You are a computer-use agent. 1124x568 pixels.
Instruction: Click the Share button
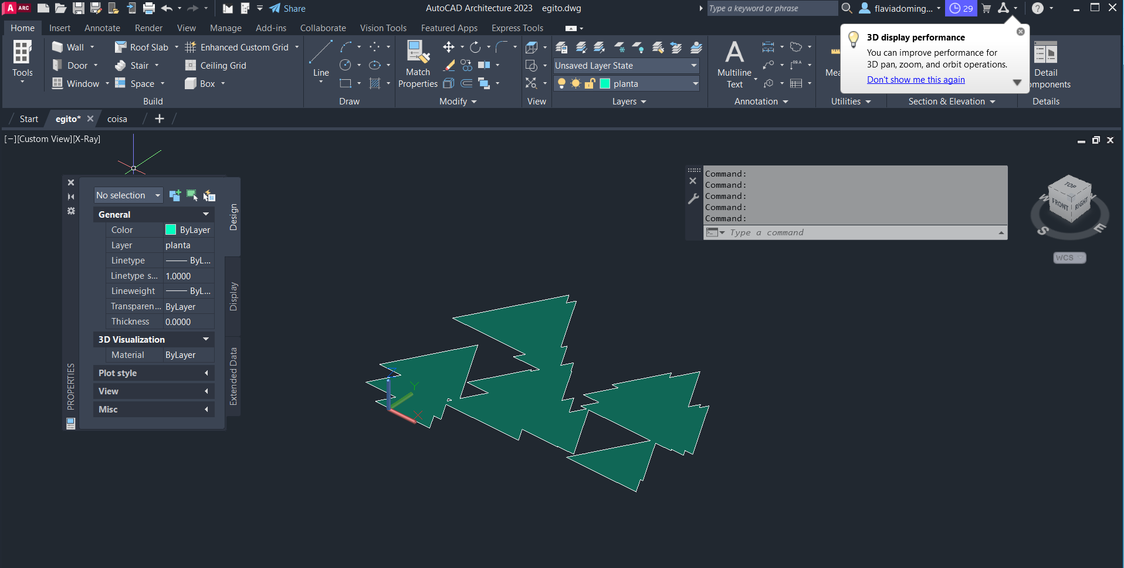[x=287, y=8]
